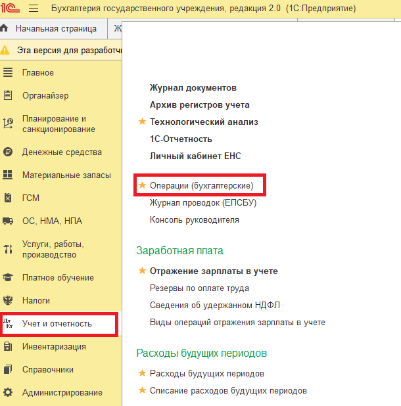Click the Налоги eagle emblem icon
Screen dimensions: 401x406
[8, 300]
